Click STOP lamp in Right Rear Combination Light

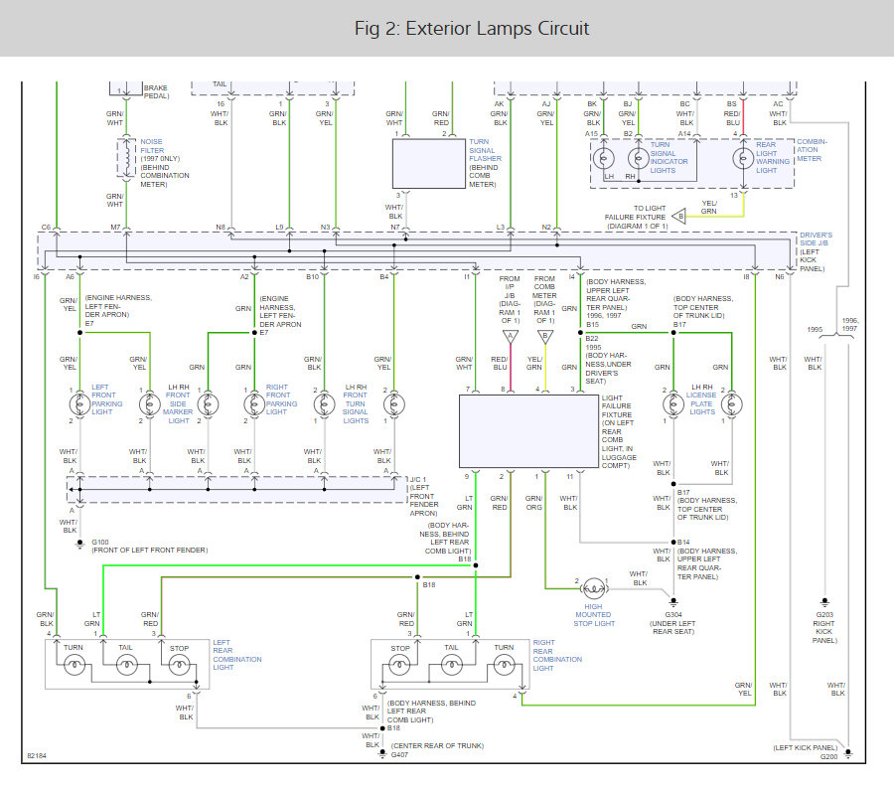(399, 665)
